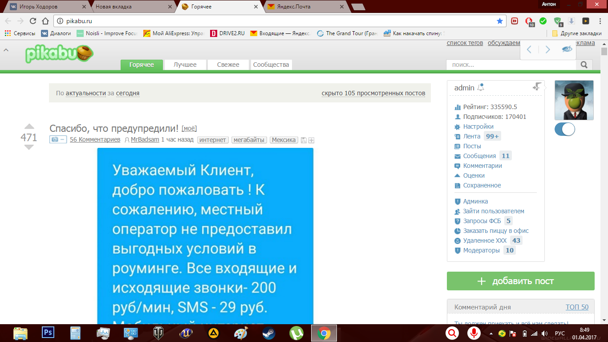Image resolution: width=608 pixels, height=342 pixels.
Task: Open the DRIVE2.RU bookmark
Action: coord(227,33)
